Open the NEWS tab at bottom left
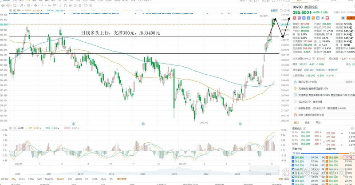 point(4,179)
